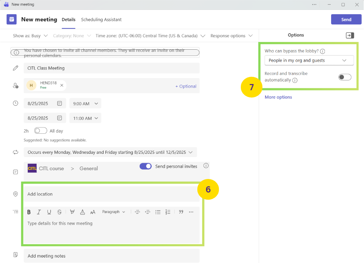The width and height of the screenshot is (364, 263).
Task: Turn off Send personal invites
Action: pos(145,166)
